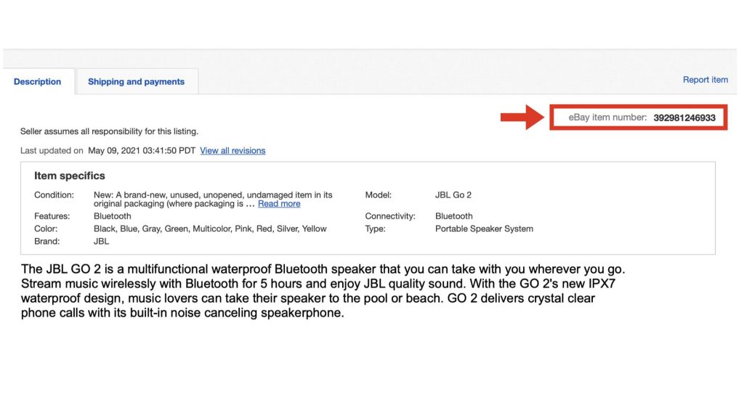Click the Brand label
This screenshot has height=418, width=744.
pyautogui.click(x=47, y=241)
